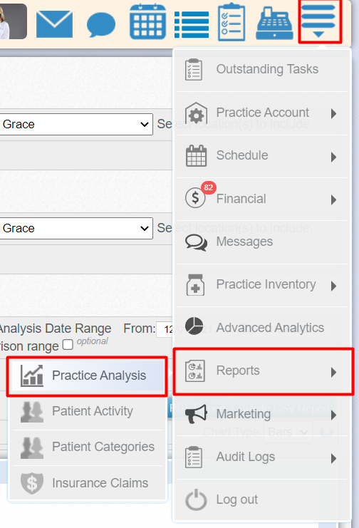Click the Analysis Date Range From field
The image size is (359, 528).
pos(165,329)
